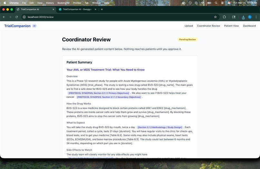Viewport: 260px width, 169px height.
Task: Click the Siri icon in menu bar
Action: [x=229, y=3]
